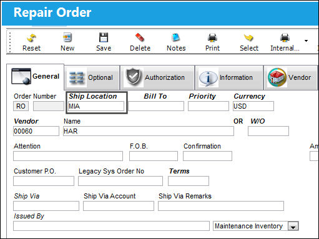Screen dimensions: 319x239
Task: Click the Customer P.O. field
Action: 44,181
